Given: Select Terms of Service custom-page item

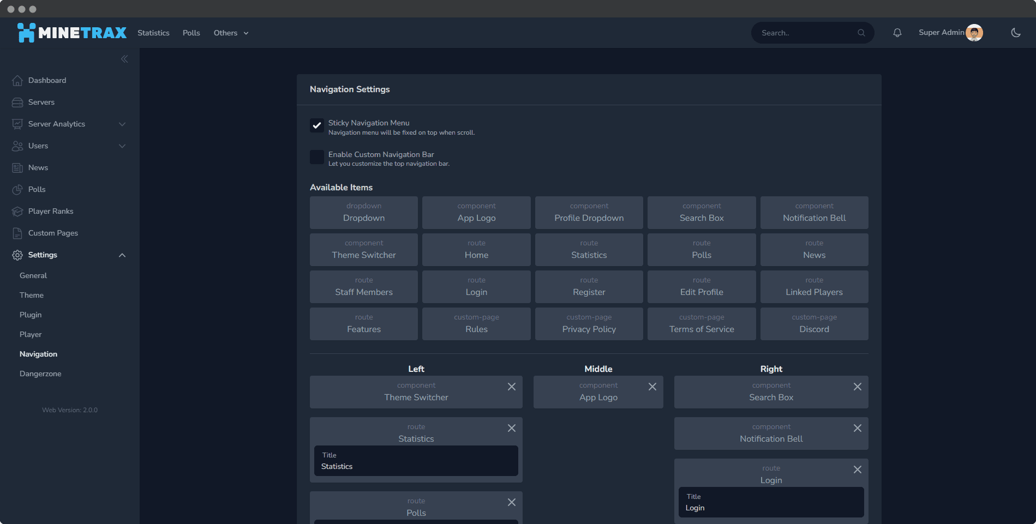Looking at the screenshot, I should tap(702, 324).
